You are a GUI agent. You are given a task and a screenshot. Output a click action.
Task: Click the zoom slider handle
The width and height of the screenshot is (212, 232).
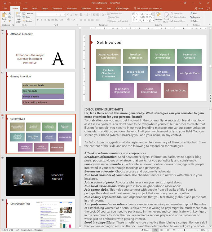[184, 230]
